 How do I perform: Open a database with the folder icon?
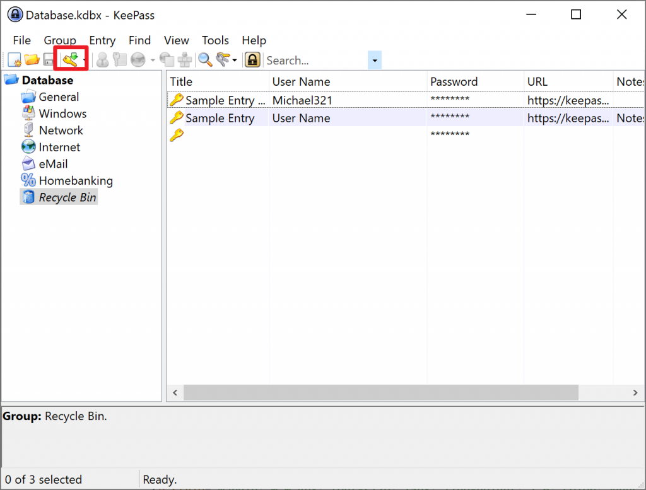[32, 60]
